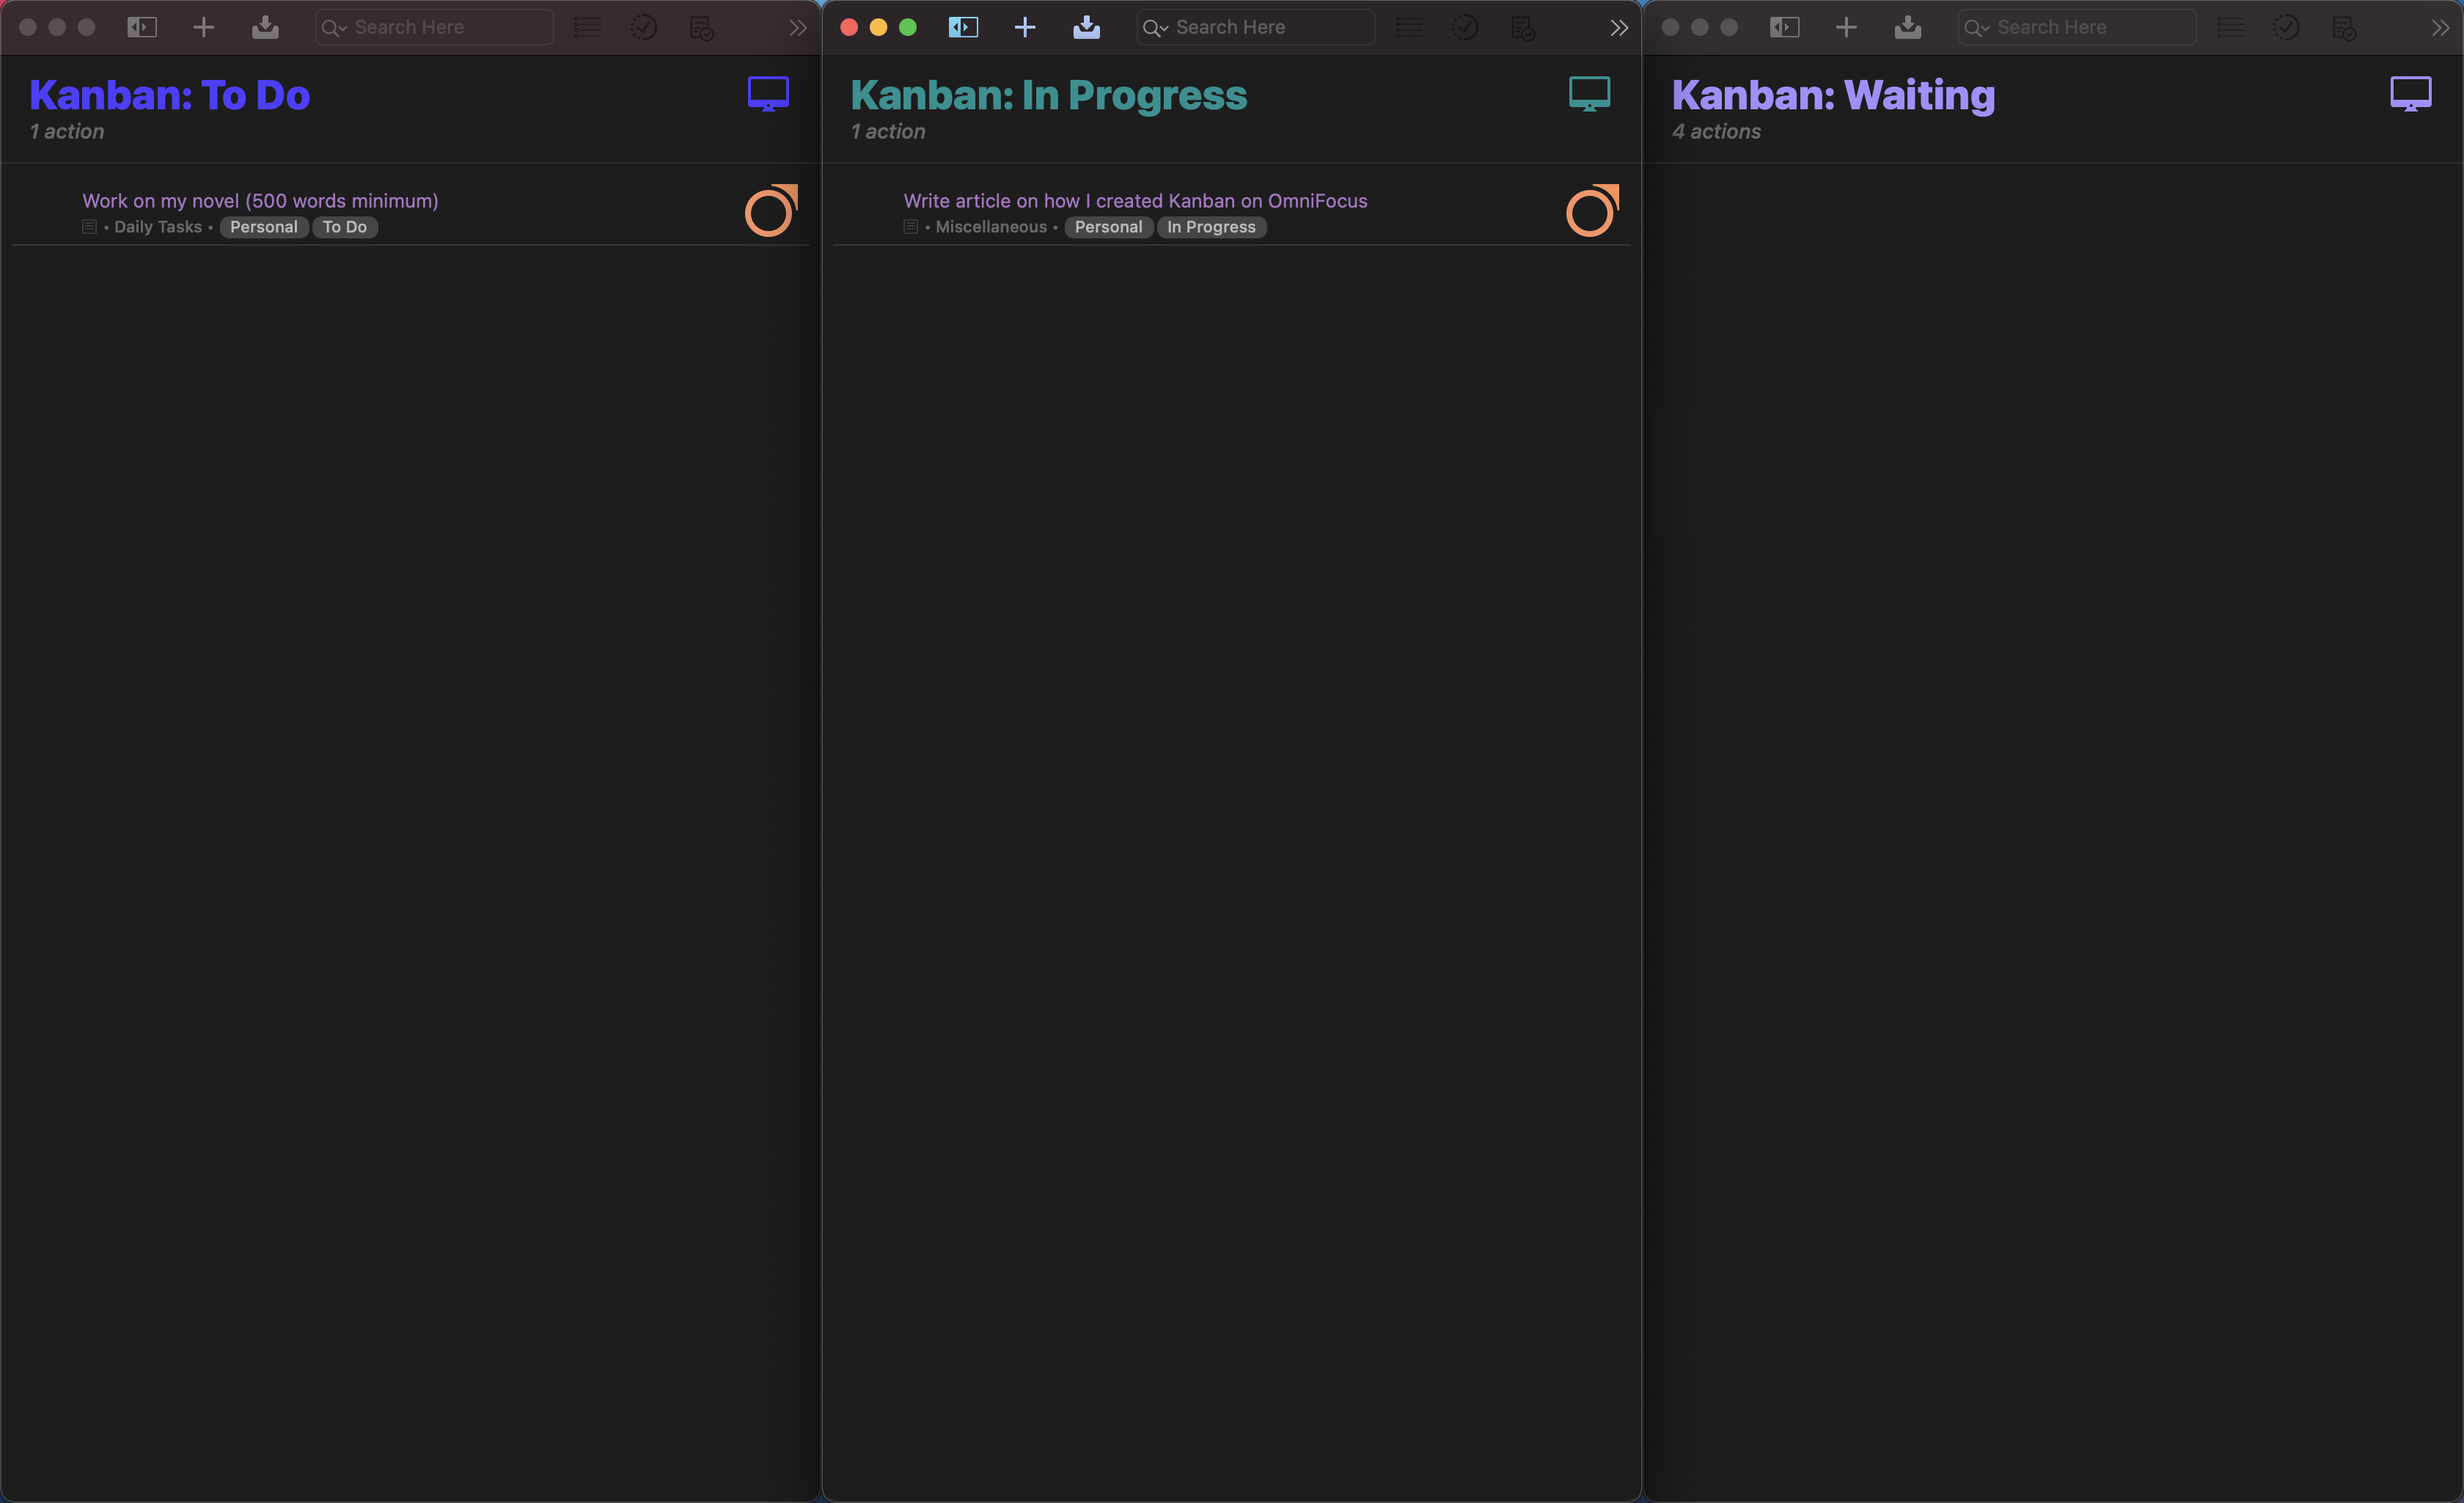Zoom the In Progress window with green button
Screen dimensions: 2464x1503
(908, 27)
